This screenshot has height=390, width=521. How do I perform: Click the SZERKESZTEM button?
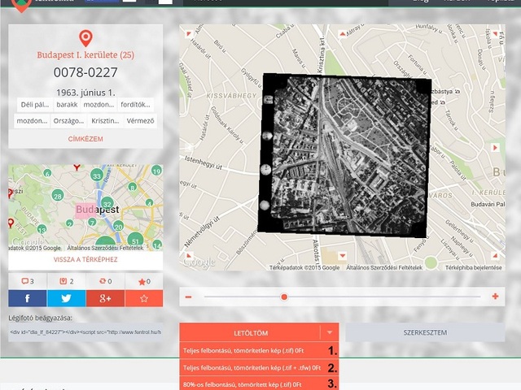coord(425,332)
